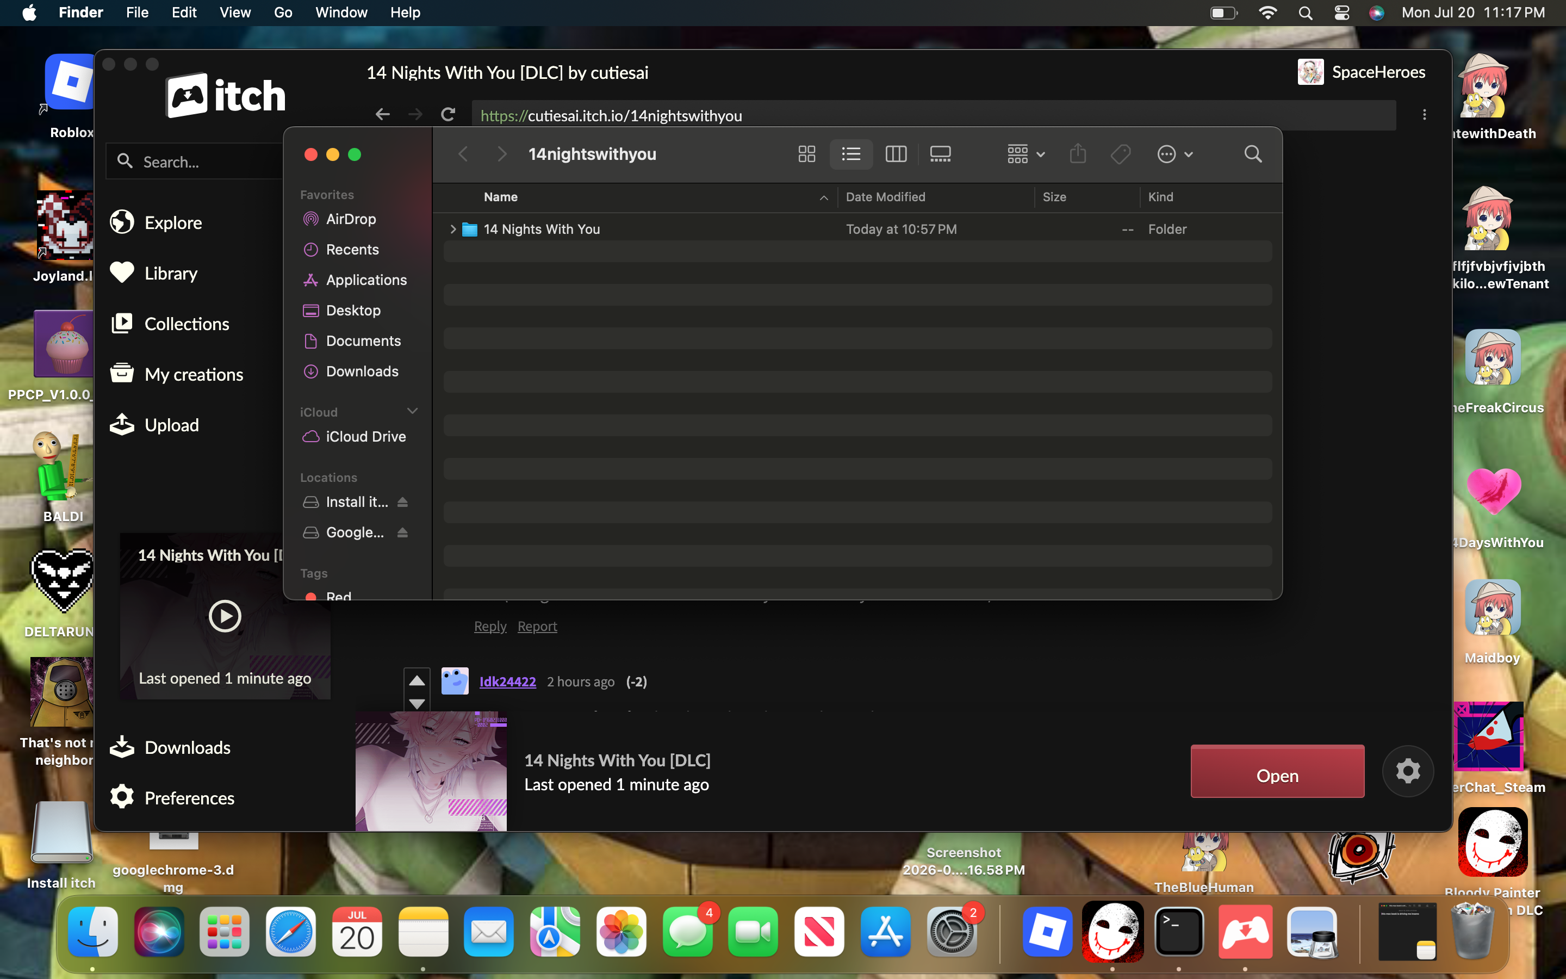1566x979 pixels.
Task: Play the 14 Nights With You preview
Action: click(x=225, y=615)
